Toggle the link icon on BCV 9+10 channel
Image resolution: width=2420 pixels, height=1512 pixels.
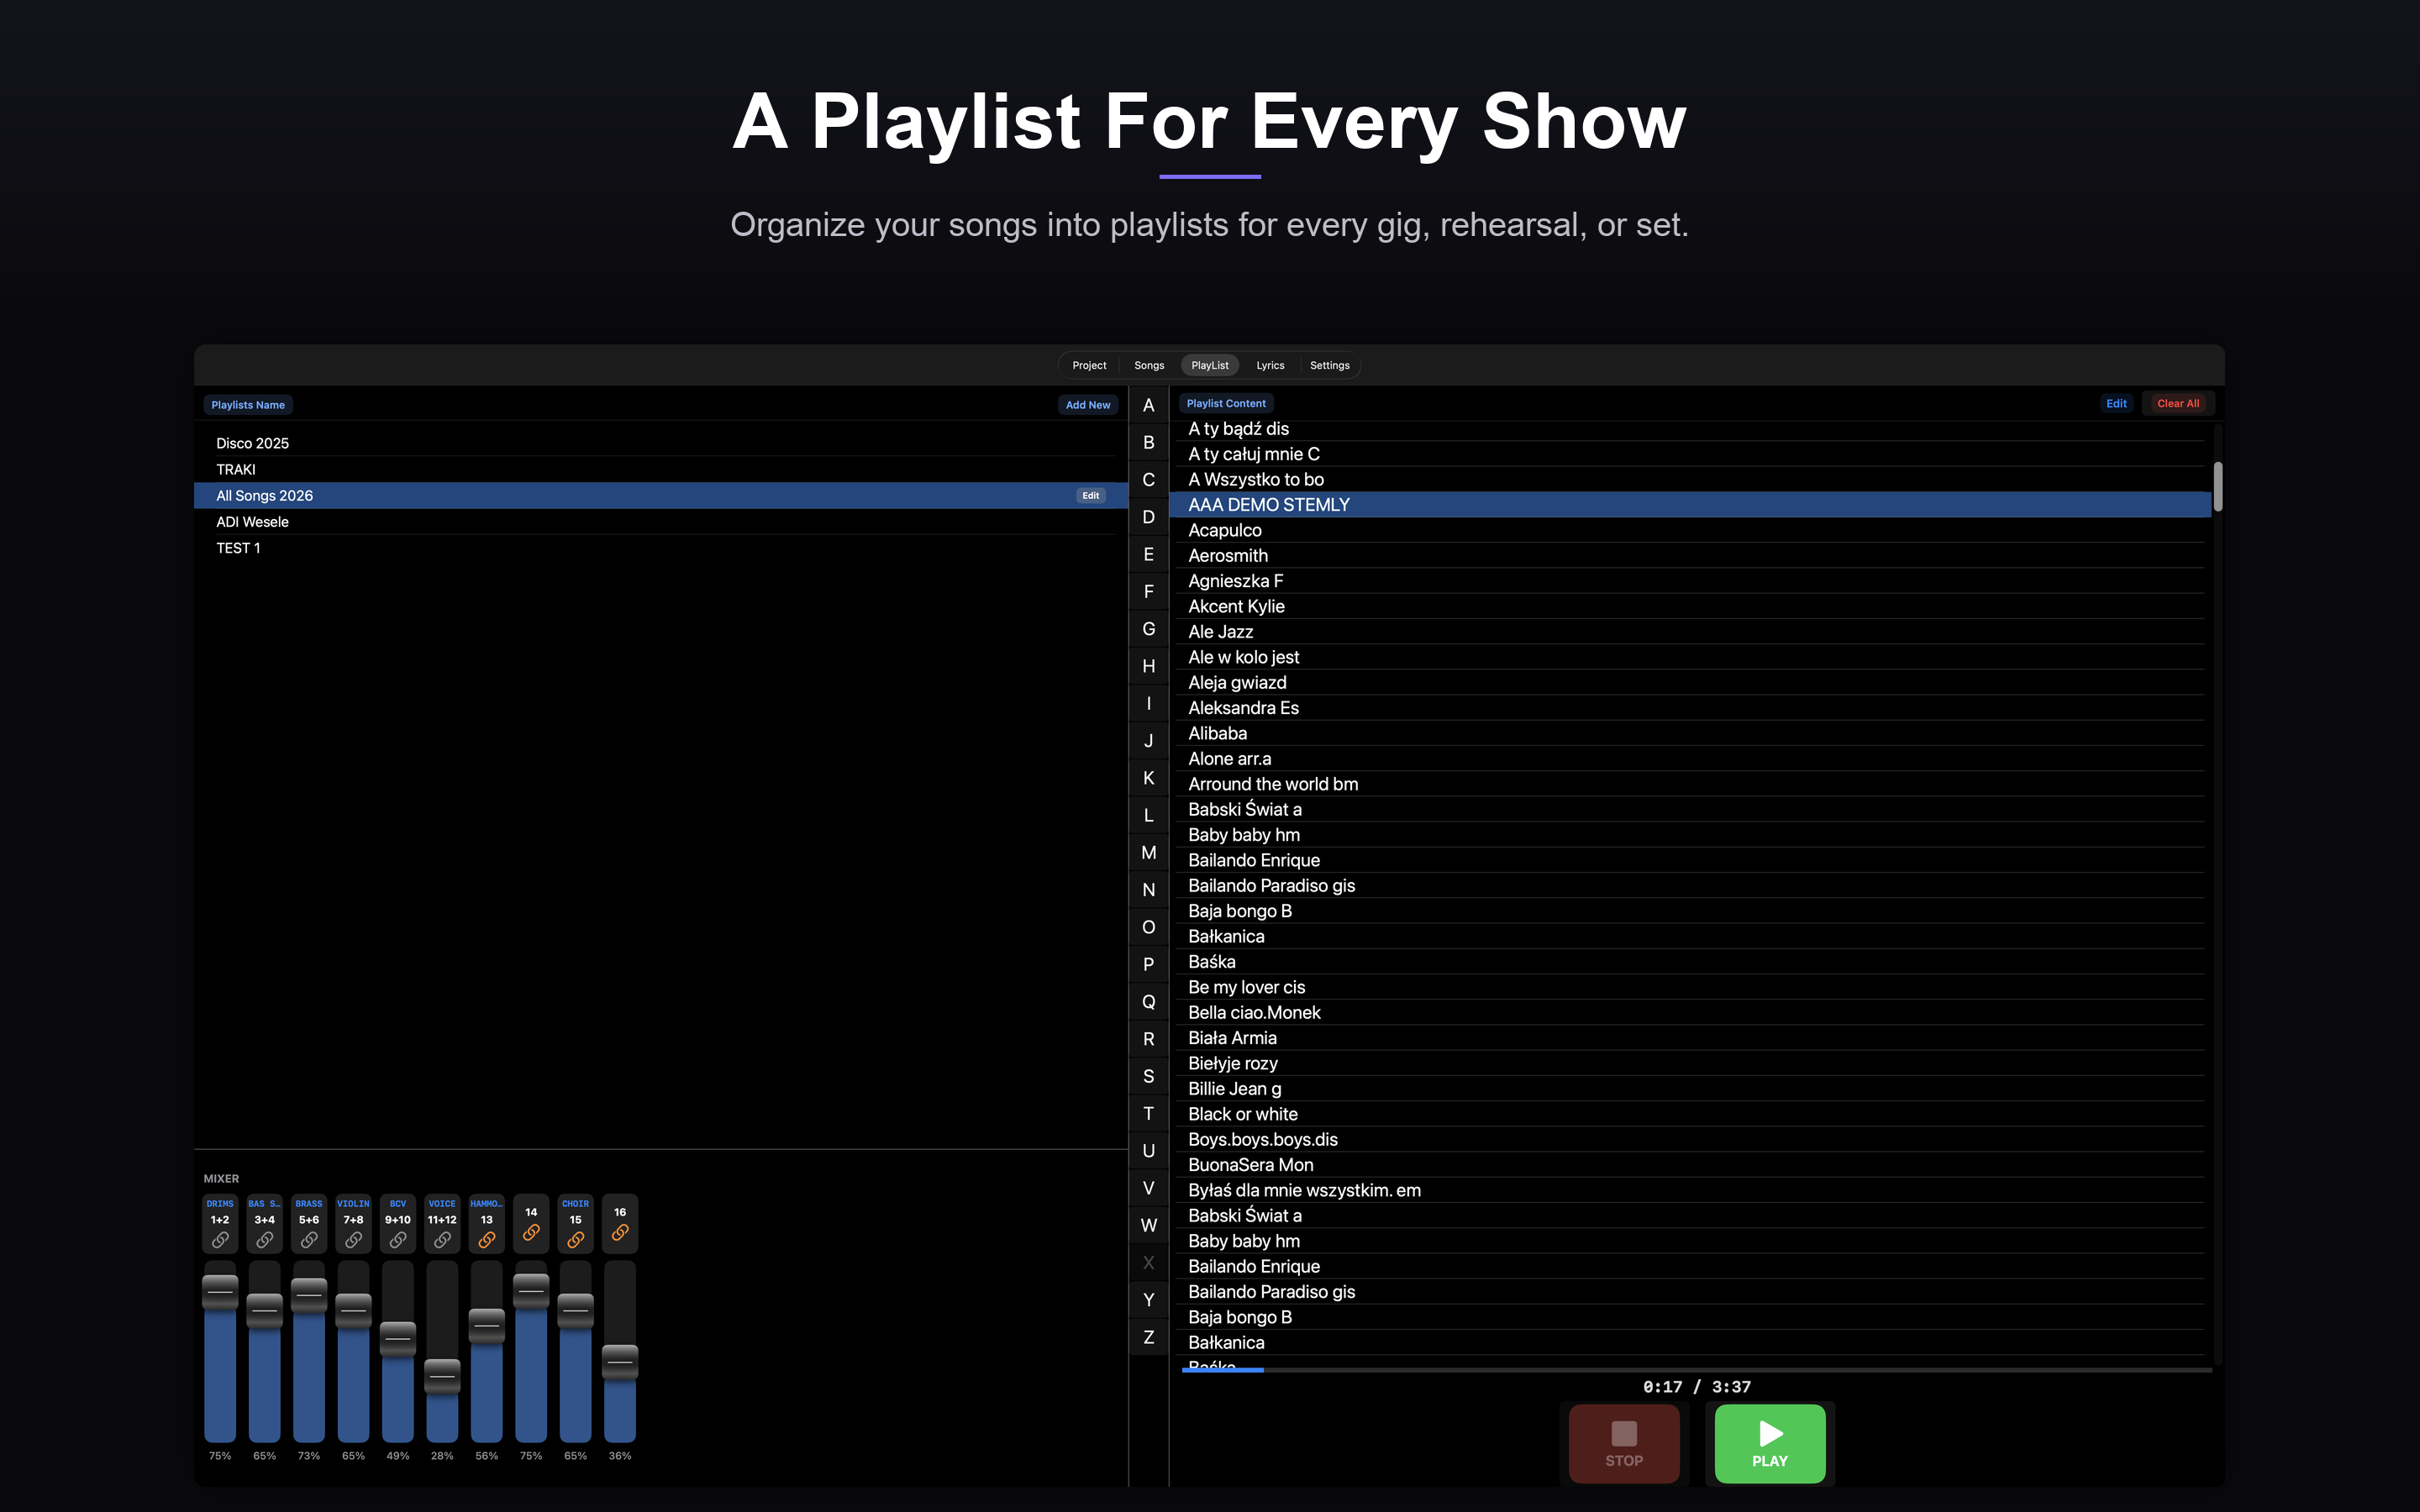(x=398, y=1240)
